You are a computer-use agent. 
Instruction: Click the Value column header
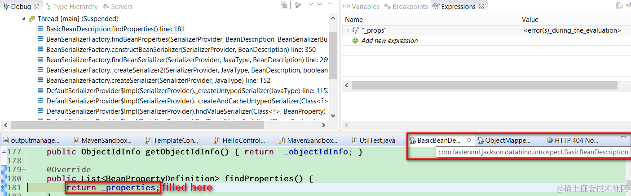575,20
